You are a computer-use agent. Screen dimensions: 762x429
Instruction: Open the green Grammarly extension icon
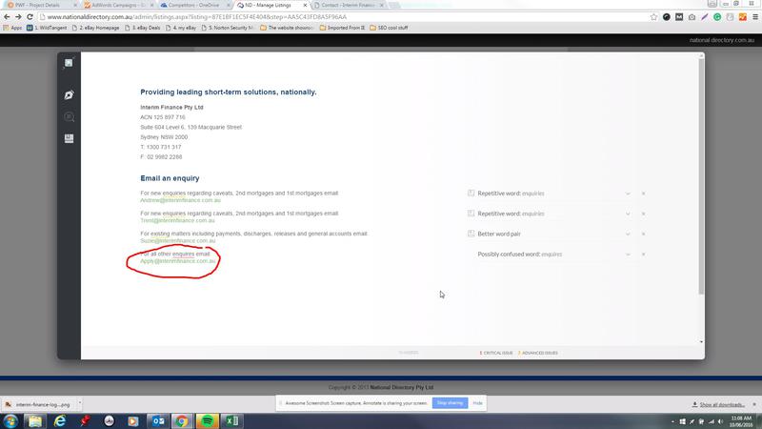(717, 17)
